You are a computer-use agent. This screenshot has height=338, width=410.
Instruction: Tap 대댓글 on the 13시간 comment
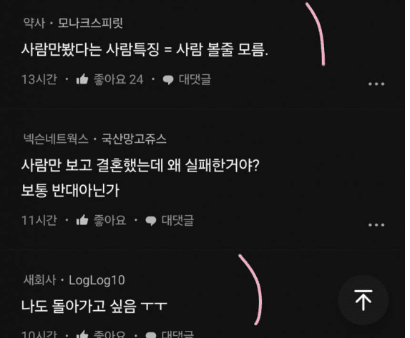click(195, 79)
